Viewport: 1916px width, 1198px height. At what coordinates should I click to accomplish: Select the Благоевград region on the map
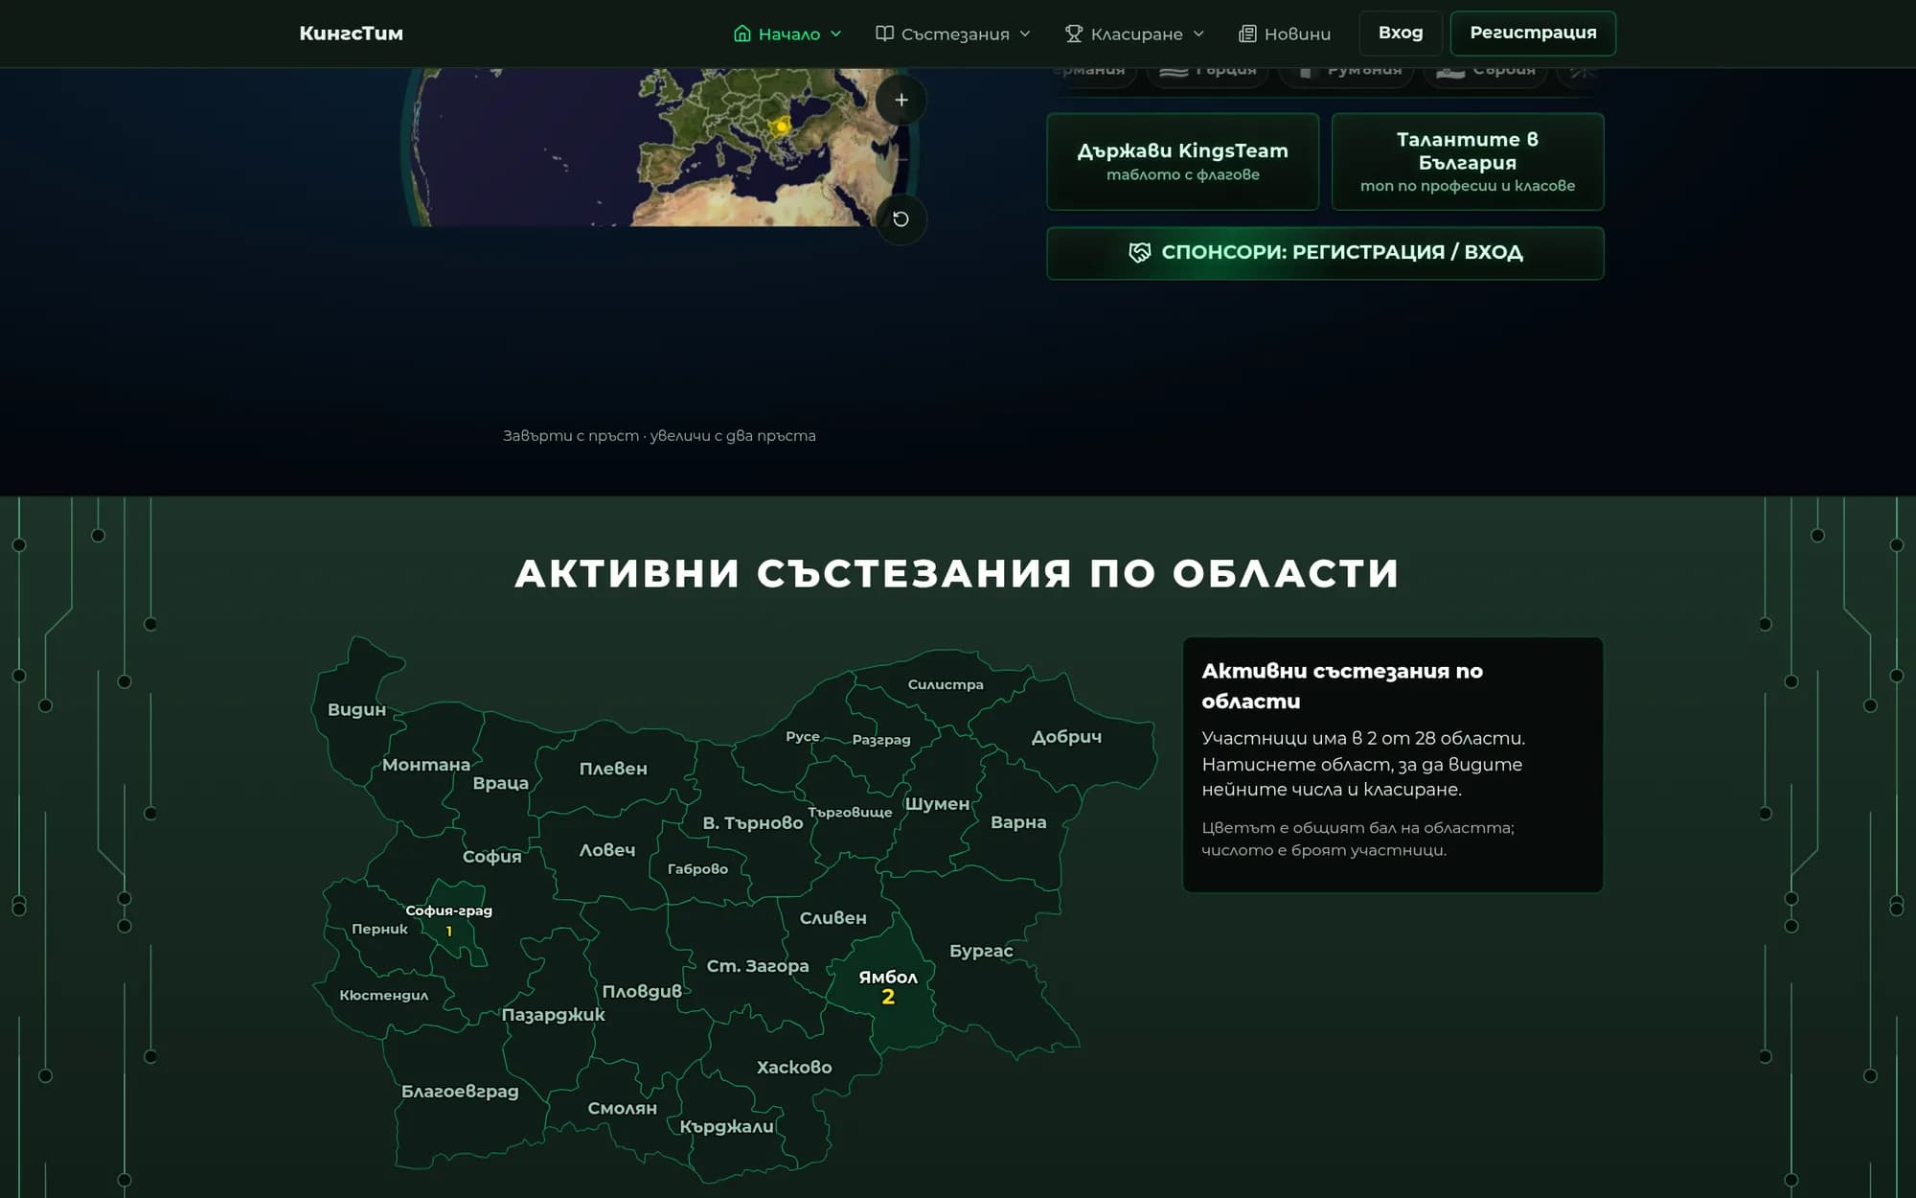click(x=460, y=1091)
